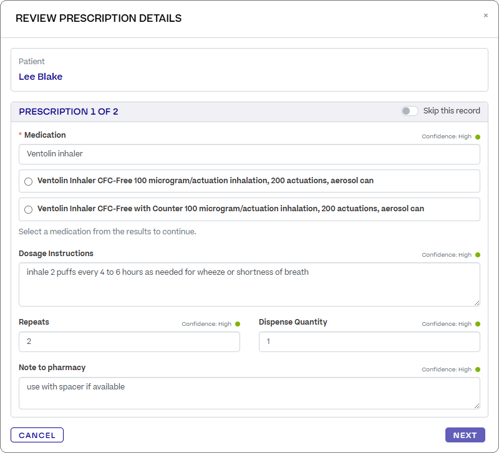
Task: Grab the Note to pharmacy resize handle
Action: 477,406
